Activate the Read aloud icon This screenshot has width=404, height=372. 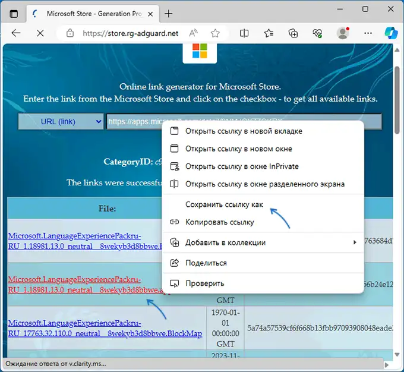[193, 33]
